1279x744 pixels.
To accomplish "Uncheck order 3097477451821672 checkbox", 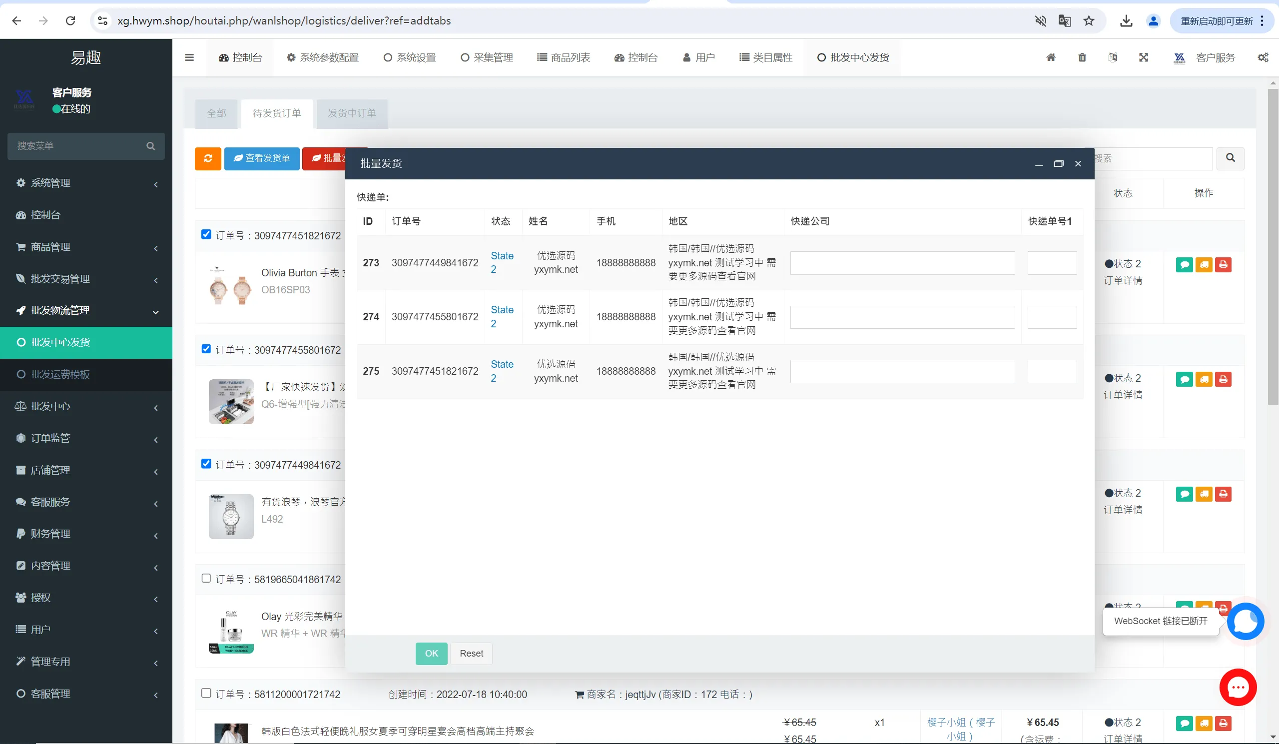I will [x=206, y=234].
